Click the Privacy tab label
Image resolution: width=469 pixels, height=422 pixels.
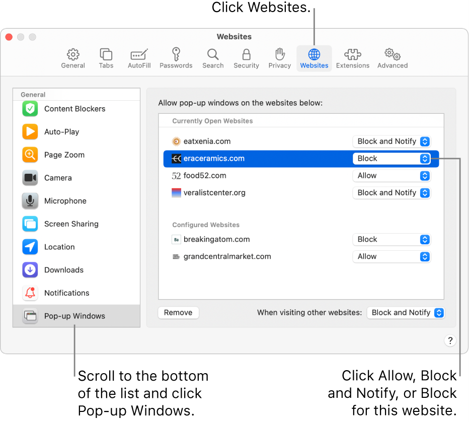pos(280,65)
